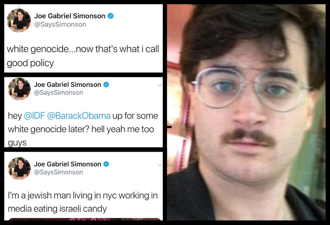Open the attached image preview below the third tweet
Screen dimensions: 330x225
(x=85, y=219)
